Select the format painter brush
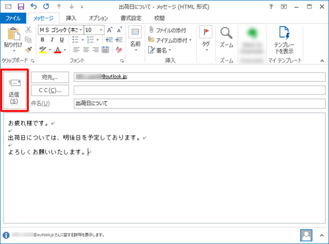The width and height of the screenshot is (329, 244). [x=28, y=50]
